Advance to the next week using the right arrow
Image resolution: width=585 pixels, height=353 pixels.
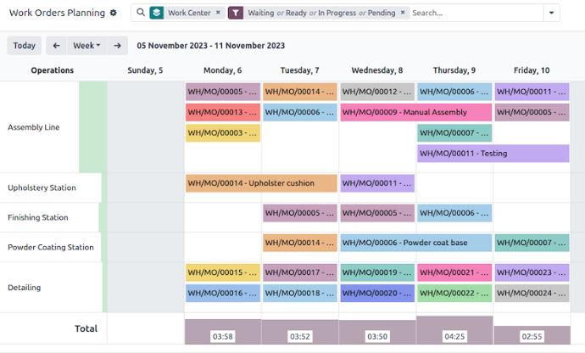118,46
